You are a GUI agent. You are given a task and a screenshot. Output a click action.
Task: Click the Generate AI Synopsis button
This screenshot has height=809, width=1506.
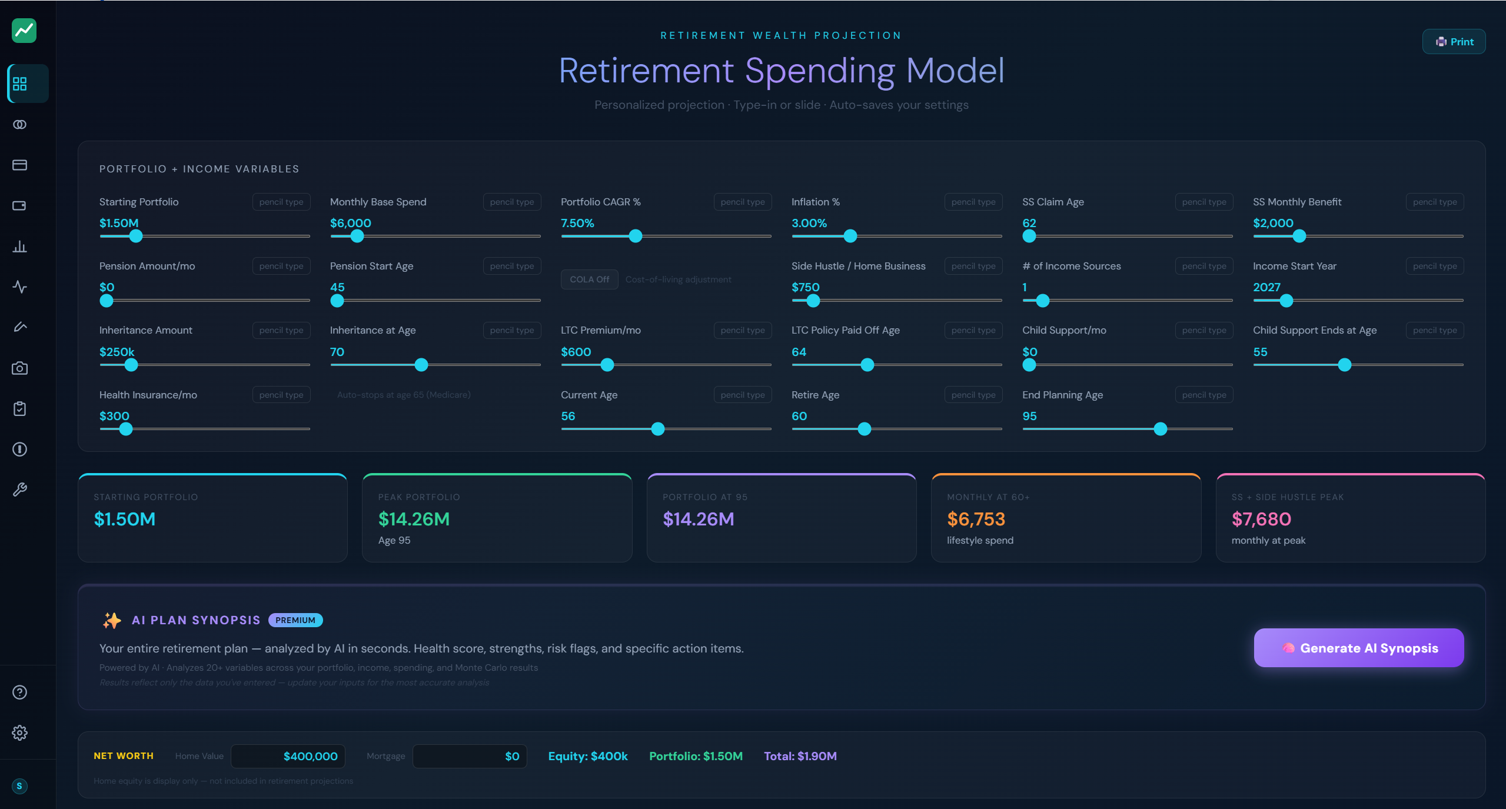[x=1357, y=647]
